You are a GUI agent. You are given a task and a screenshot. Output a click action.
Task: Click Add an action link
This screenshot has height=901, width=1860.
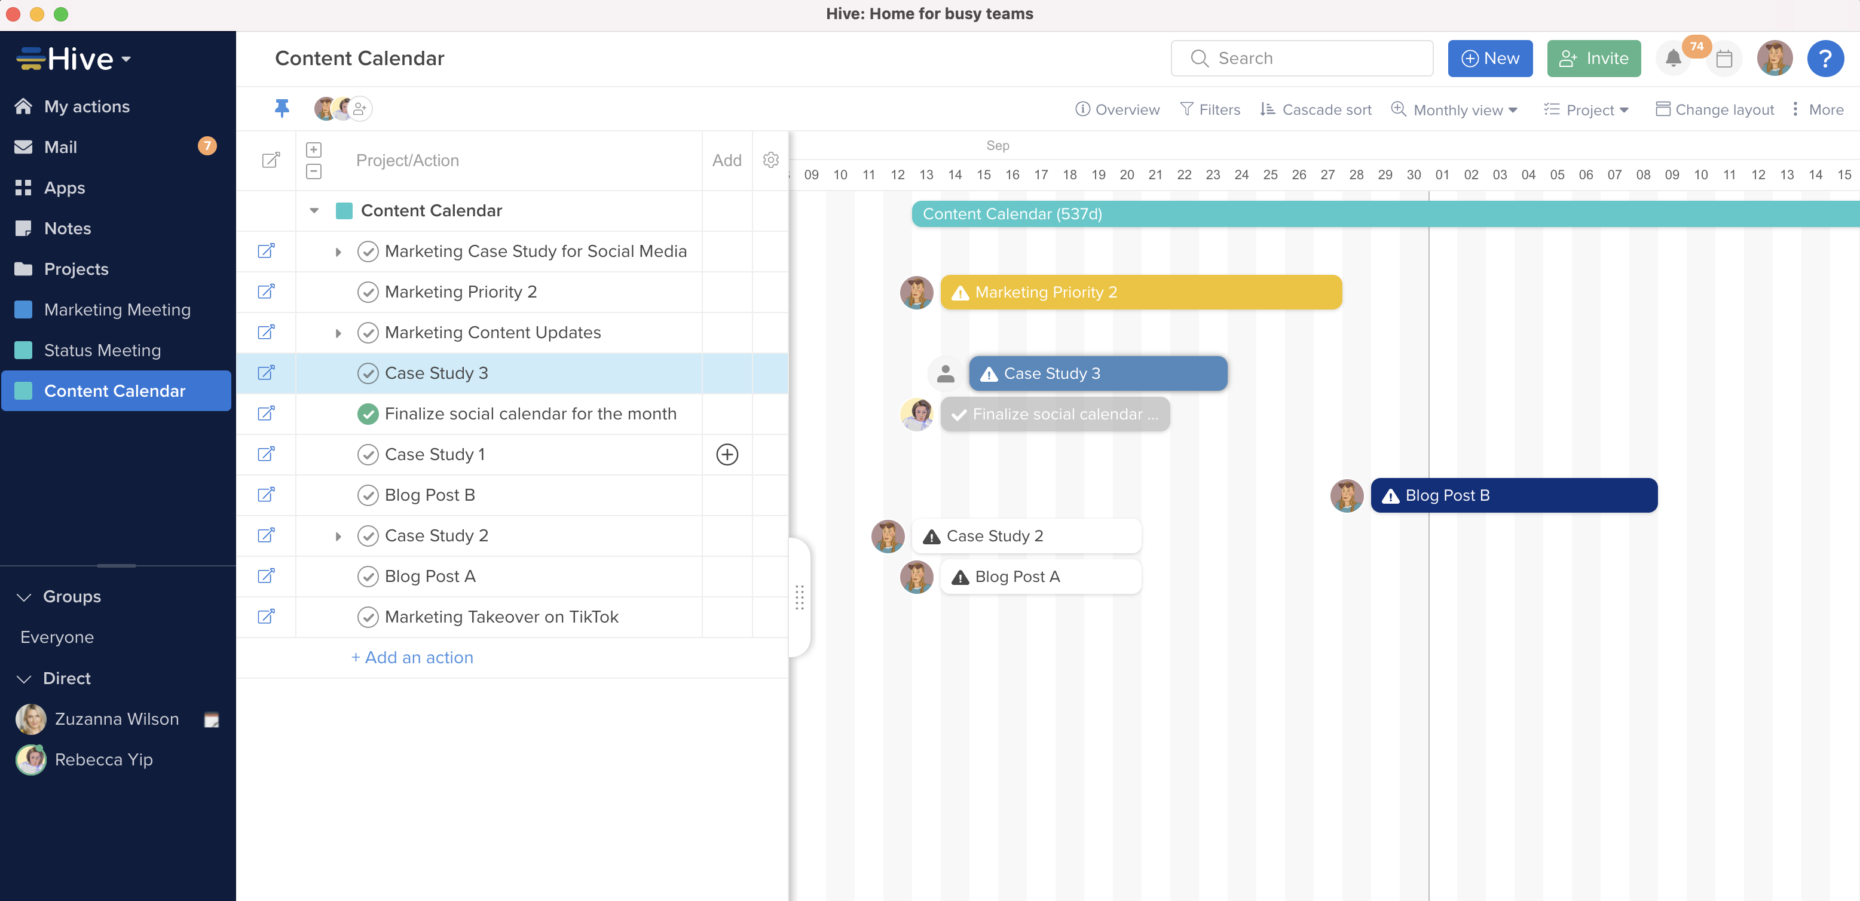coord(413,657)
